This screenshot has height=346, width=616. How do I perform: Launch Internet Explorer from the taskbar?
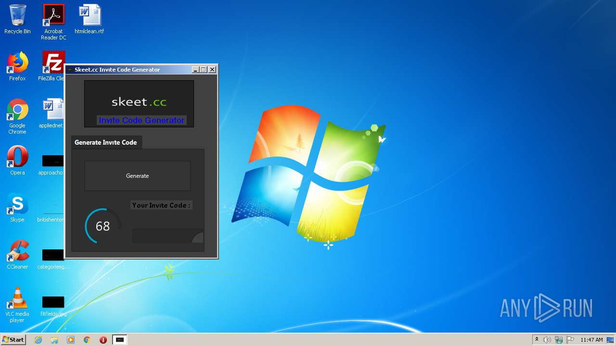point(38,340)
